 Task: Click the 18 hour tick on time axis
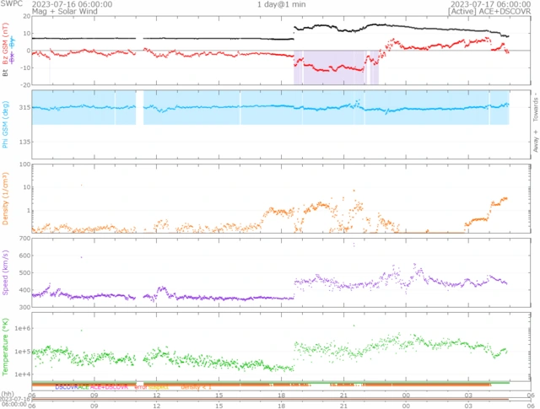coord(282,395)
